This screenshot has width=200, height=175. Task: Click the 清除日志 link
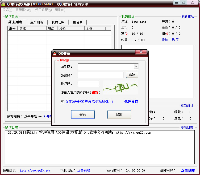[187, 127]
